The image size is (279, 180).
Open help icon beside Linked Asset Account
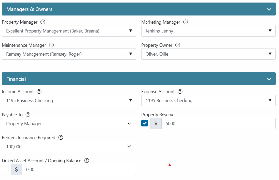(87, 161)
